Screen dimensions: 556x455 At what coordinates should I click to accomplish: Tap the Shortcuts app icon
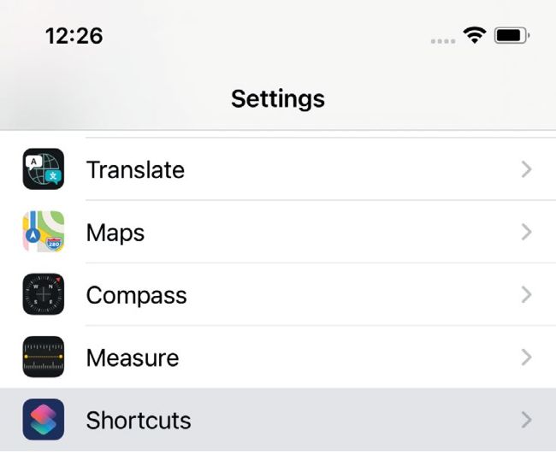(x=44, y=420)
